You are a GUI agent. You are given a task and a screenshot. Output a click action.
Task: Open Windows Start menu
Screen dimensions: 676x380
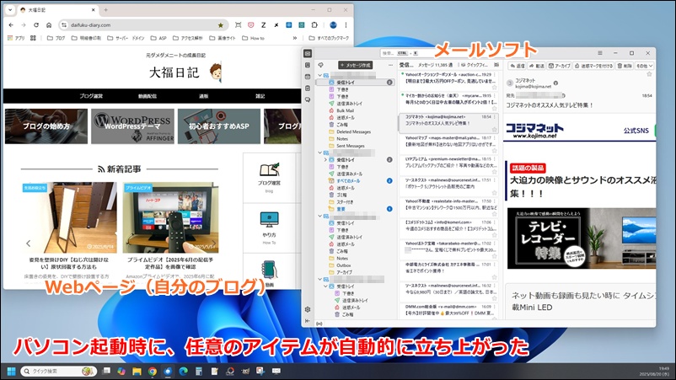pyautogui.click(x=11, y=371)
